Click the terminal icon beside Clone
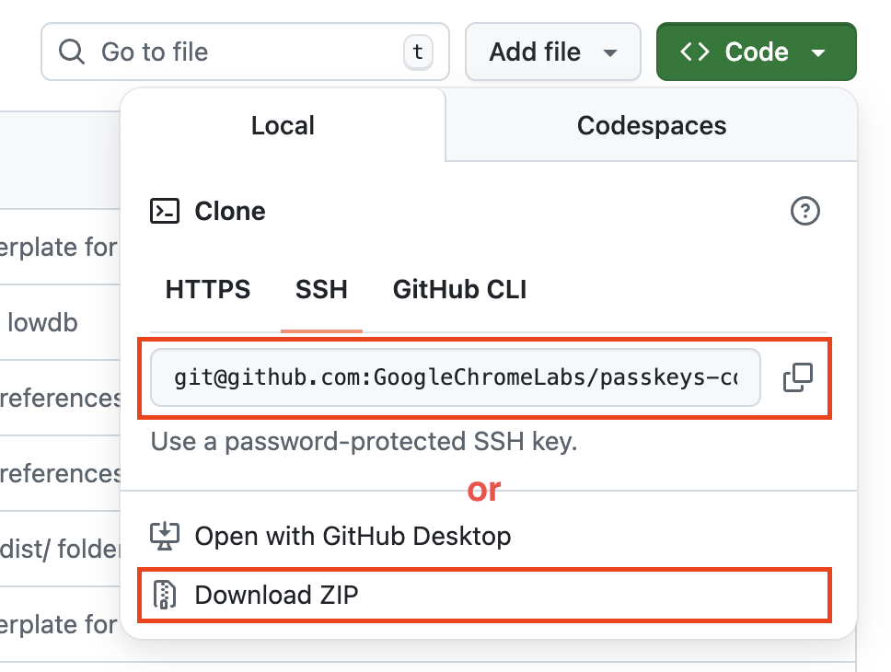This screenshot has width=891, height=672. (x=165, y=212)
